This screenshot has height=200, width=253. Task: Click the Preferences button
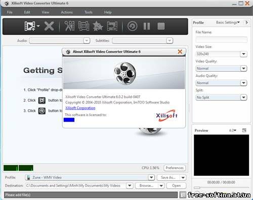pos(175,168)
